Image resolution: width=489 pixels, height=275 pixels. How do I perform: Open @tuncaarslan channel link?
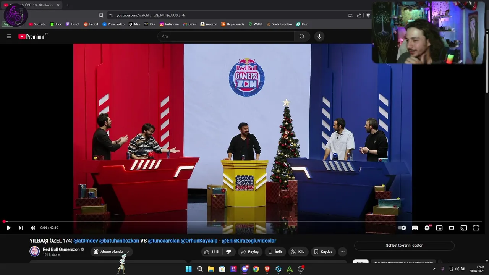[164, 241]
